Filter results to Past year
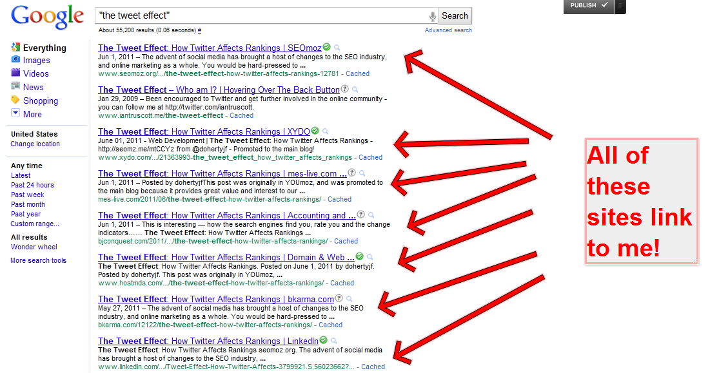The height and width of the screenshot is (373, 710). click(26, 214)
